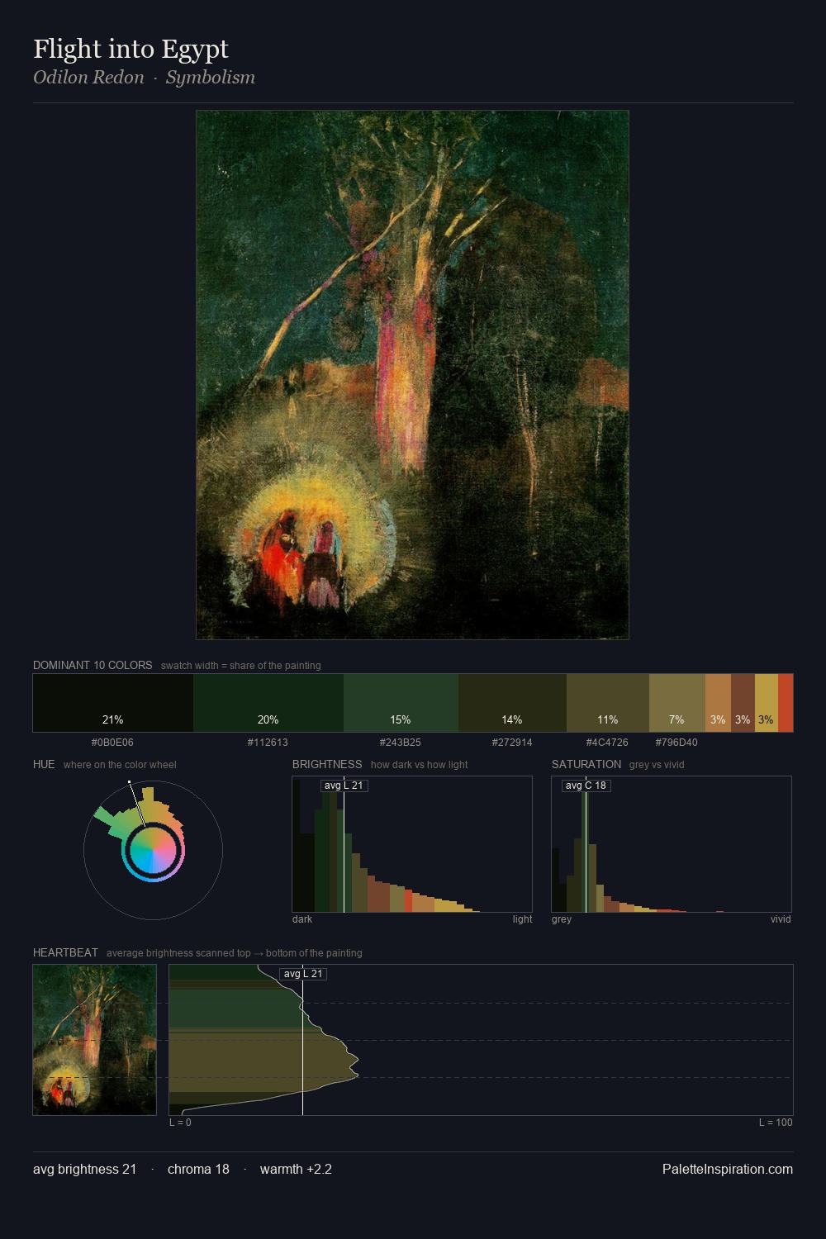Click the 'grey' axis label under Saturation
This screenshot has height=1239, width=826.
pyautogui.click(x=562, y=919)
